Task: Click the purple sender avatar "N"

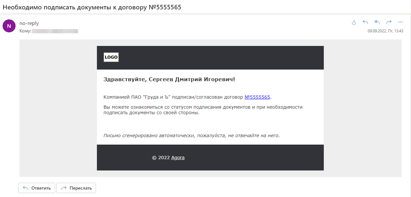Action: (9, 26)
